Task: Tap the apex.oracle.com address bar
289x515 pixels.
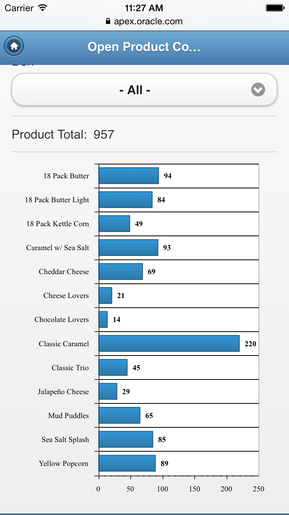Action: [144, 22]
